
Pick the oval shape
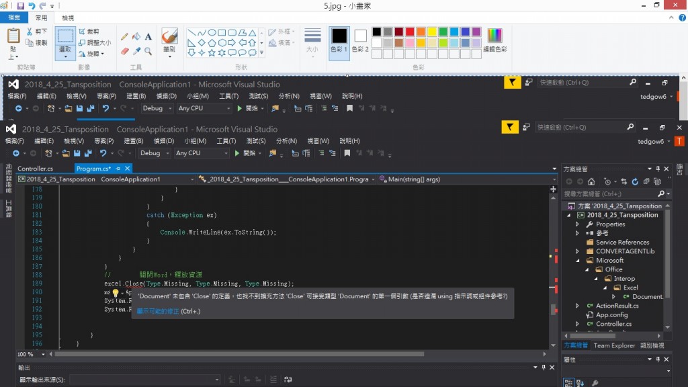coord(212,32)
